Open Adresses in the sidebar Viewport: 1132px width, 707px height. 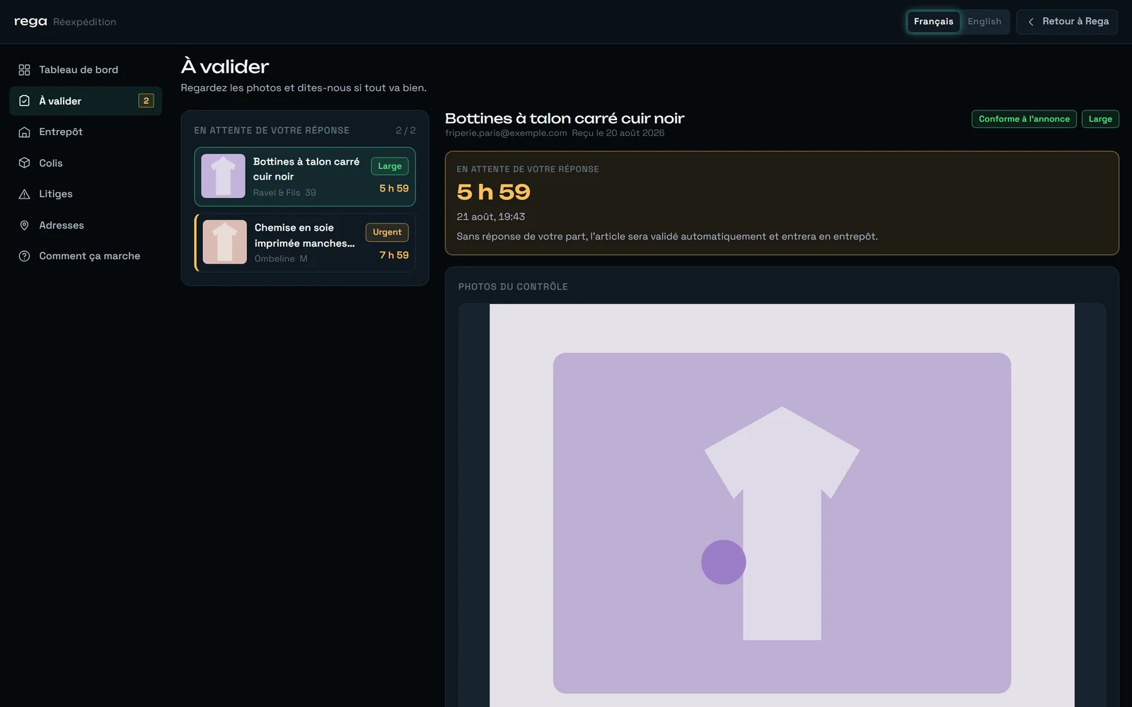click(x=86, y=226)
